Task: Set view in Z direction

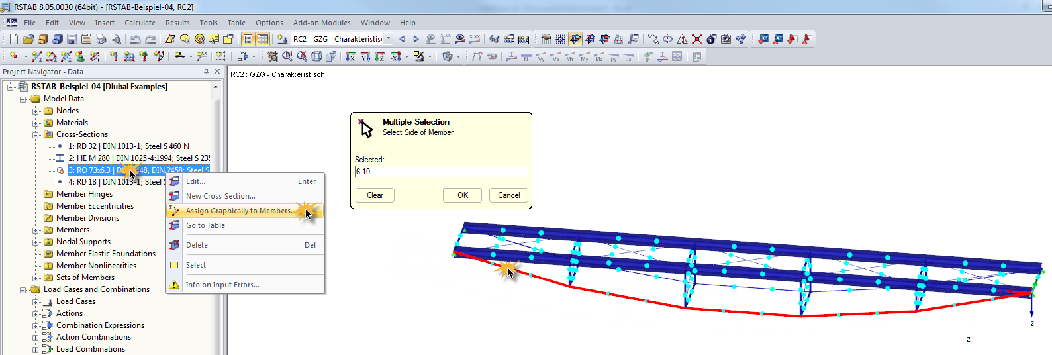Action: [380, 56]
